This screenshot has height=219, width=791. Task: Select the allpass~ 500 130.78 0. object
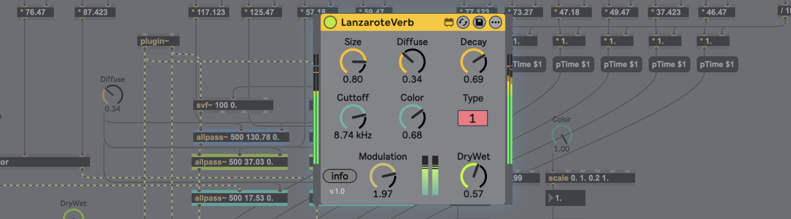[x=241, y=137]
